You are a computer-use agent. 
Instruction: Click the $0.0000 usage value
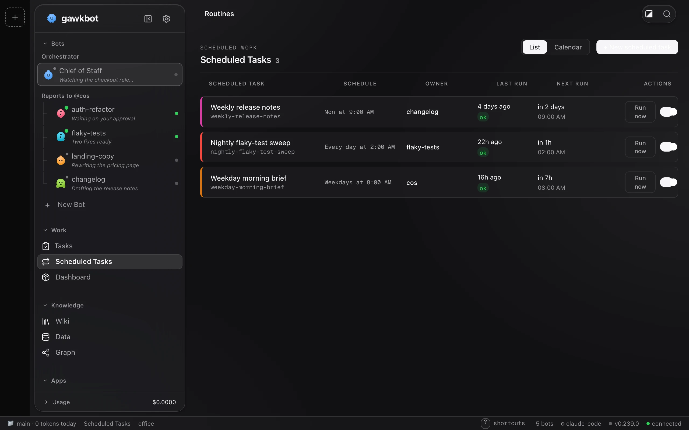pyautogui.click(x=164, y=402)
